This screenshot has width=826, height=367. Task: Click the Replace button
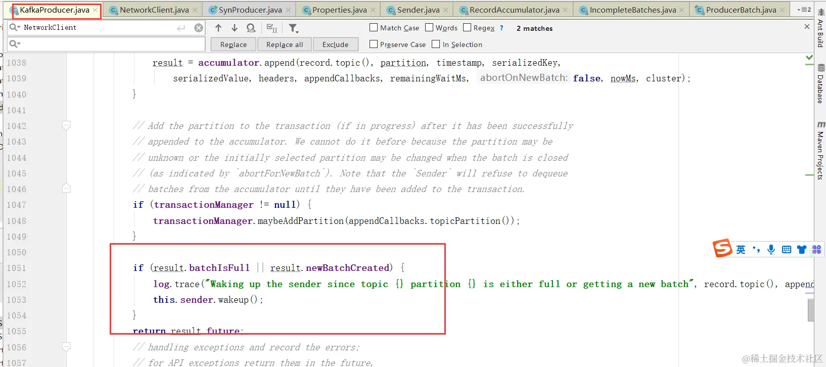[234, 44]
